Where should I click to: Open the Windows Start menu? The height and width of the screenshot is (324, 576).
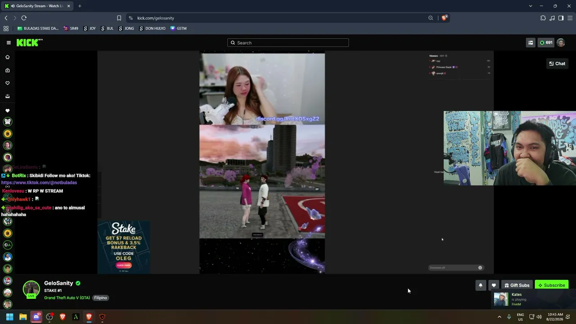9,317
